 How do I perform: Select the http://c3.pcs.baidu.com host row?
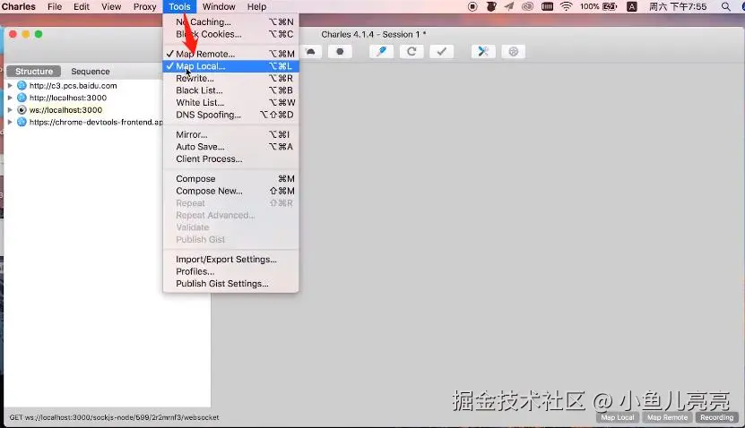click(x=73, y=85)
